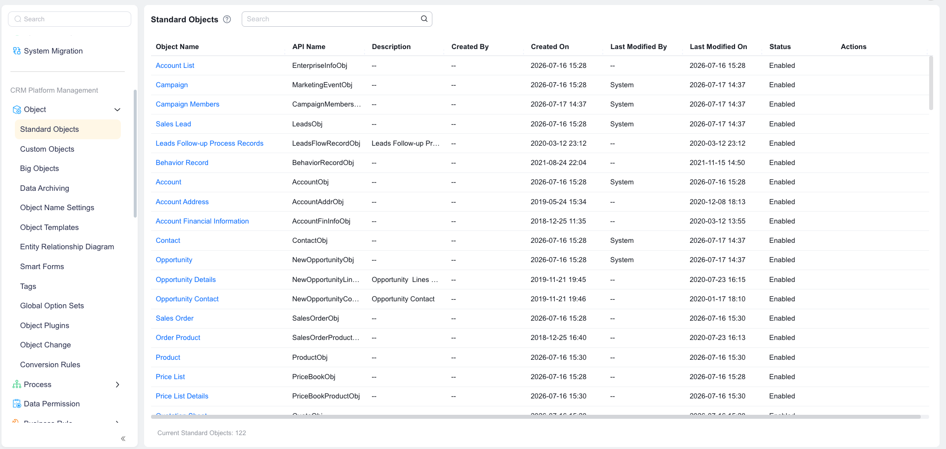Go to Data Archiving
This screenshot has height=449, width=946.
point(45,188)
